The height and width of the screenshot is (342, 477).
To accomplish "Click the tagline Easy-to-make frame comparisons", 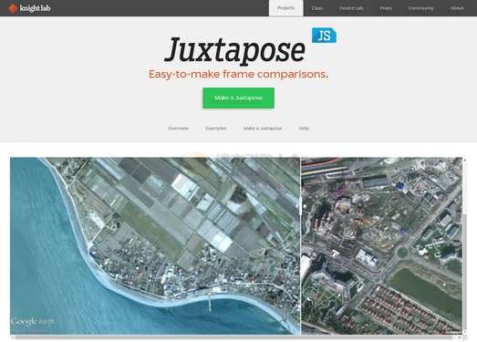I will coord(238,74).
